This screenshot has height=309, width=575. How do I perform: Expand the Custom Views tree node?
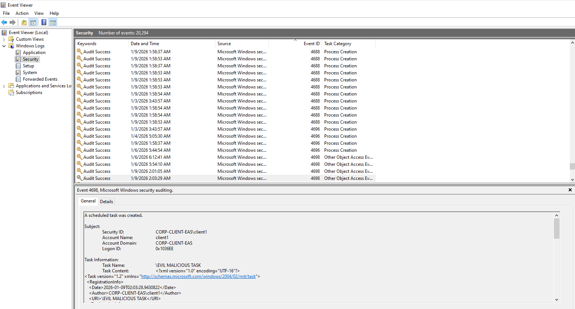tap(4, 39)
